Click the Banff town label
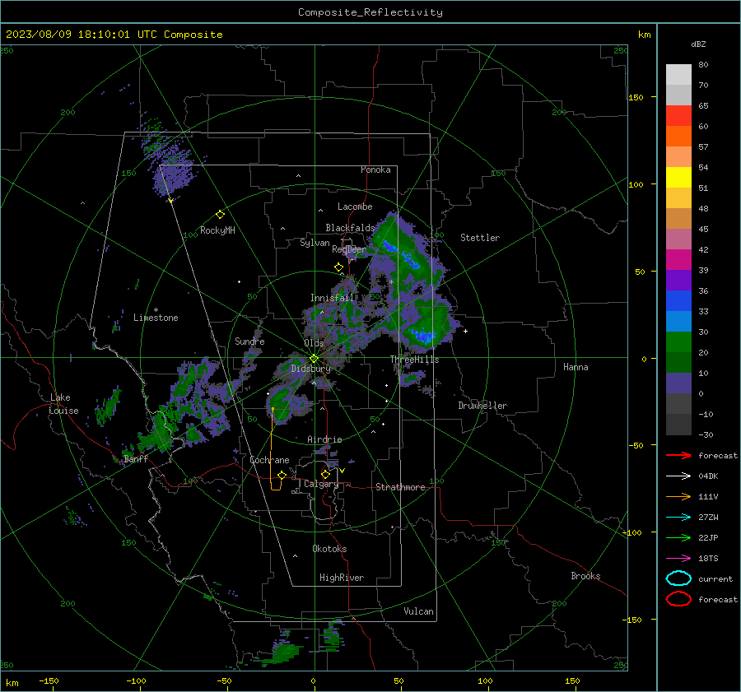This screenshot has height=692, width=741. pos(136,459)
